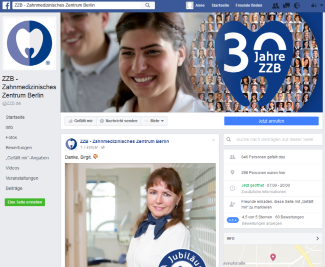Click the post's public globe icon

(x=103, y=147)
